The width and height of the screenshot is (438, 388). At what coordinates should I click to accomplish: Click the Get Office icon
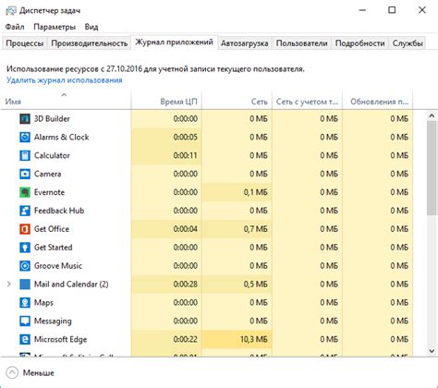(x=25, y=229)
